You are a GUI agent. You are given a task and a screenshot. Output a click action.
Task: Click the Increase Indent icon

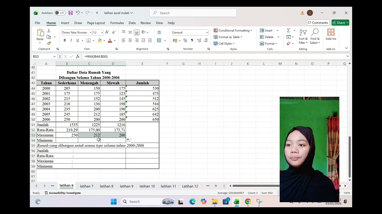150,40
